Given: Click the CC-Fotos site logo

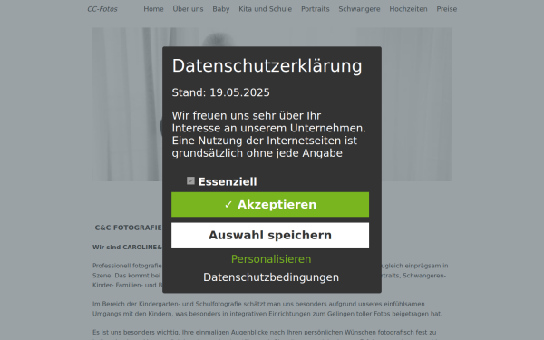Looking at the screenshot, I should 102,9.
